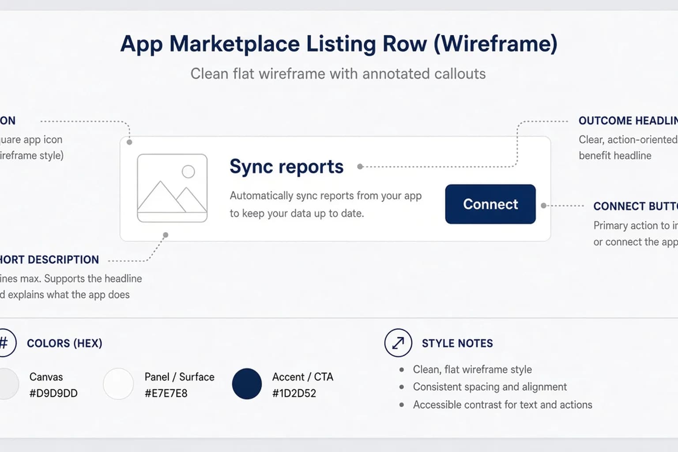
Task: Click the "SHORT DESCRIPTION" callout label
Action: click(x=49, y=260)
